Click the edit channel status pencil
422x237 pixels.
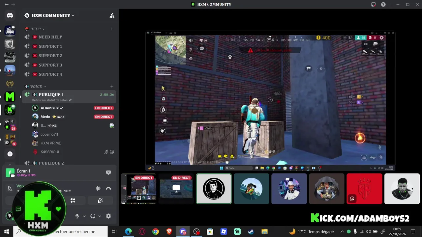[x=70, y=100]
